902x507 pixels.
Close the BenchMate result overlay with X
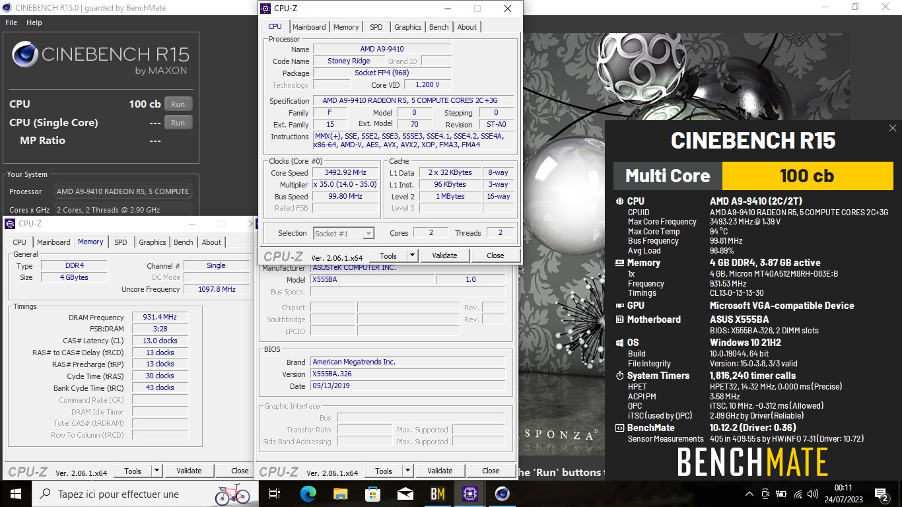point(893,128)
